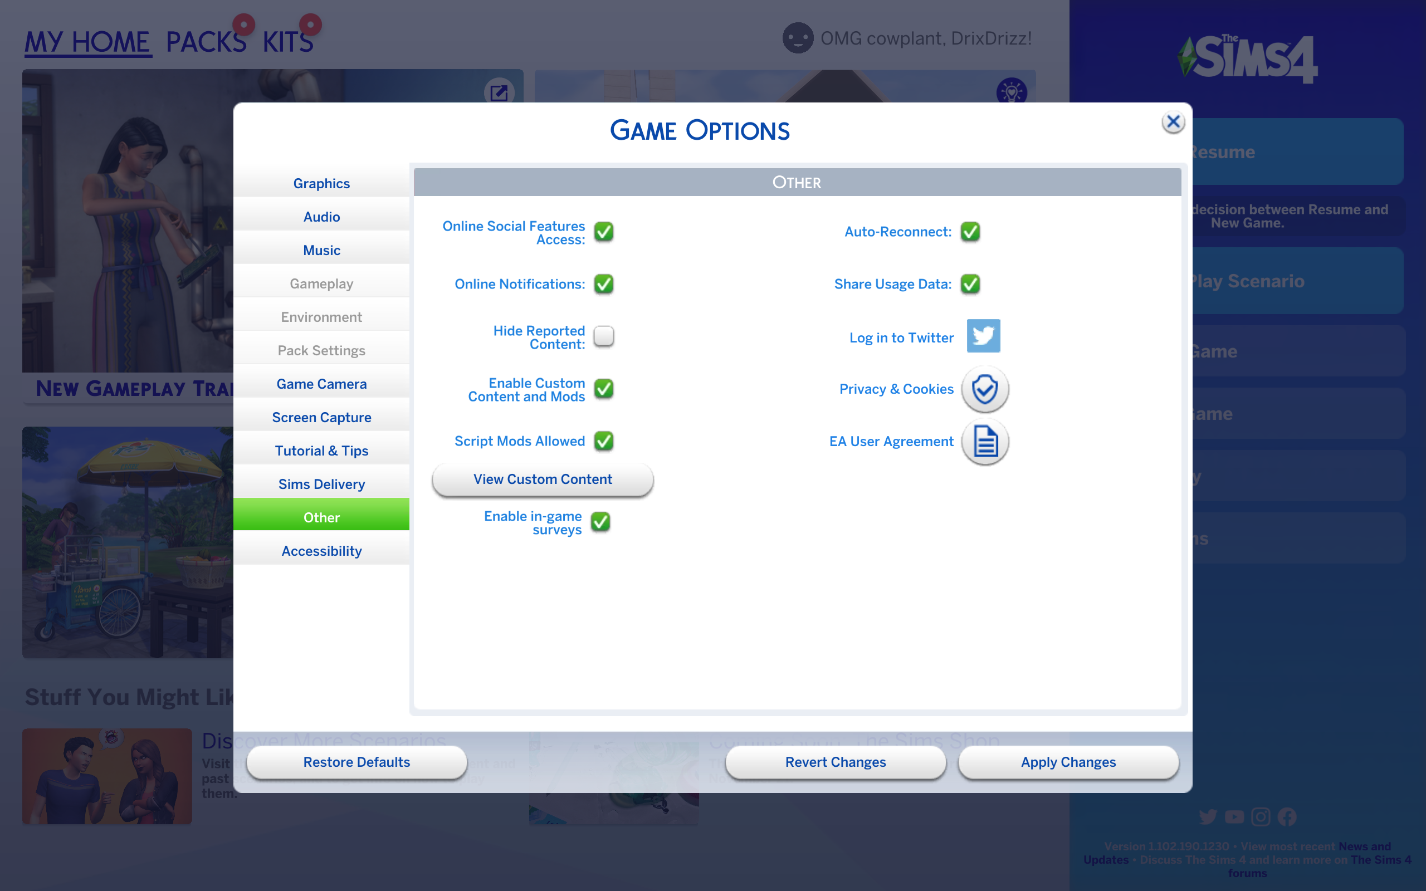
Task: Uncheck Script Mods Allowed
Action: coord(603,441)
